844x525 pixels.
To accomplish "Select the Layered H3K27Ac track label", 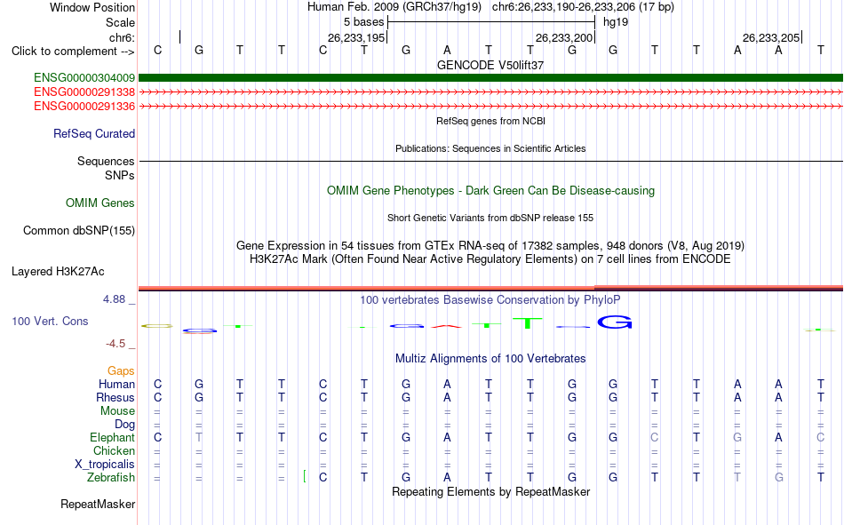I will pos(58,272).
